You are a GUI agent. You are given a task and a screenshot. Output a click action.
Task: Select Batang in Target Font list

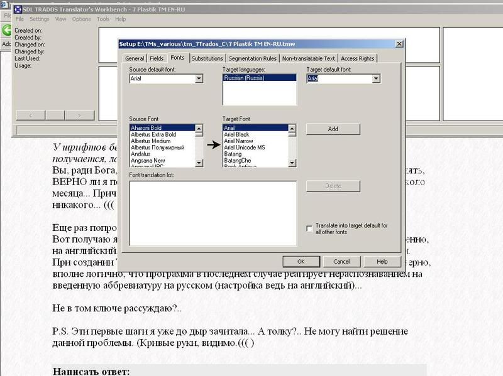pos(256,154)
